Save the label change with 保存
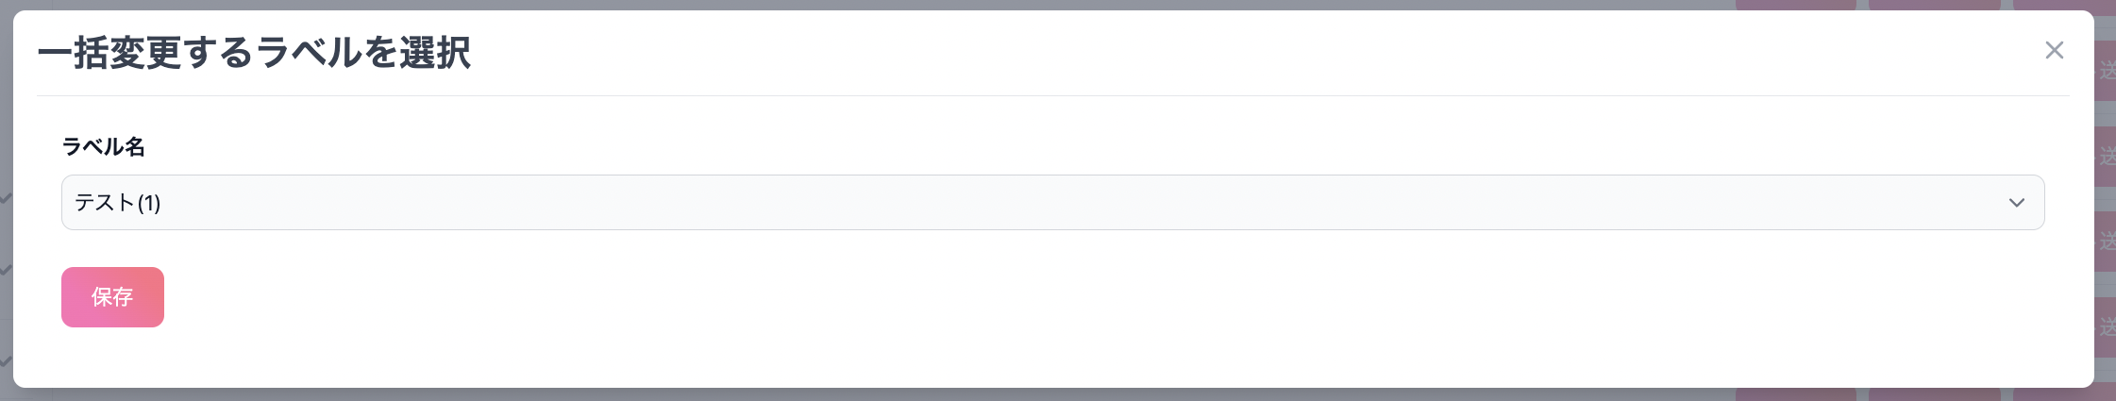Screen dimensions: 2116x401 pyautogui.click(x=112, y=297)
